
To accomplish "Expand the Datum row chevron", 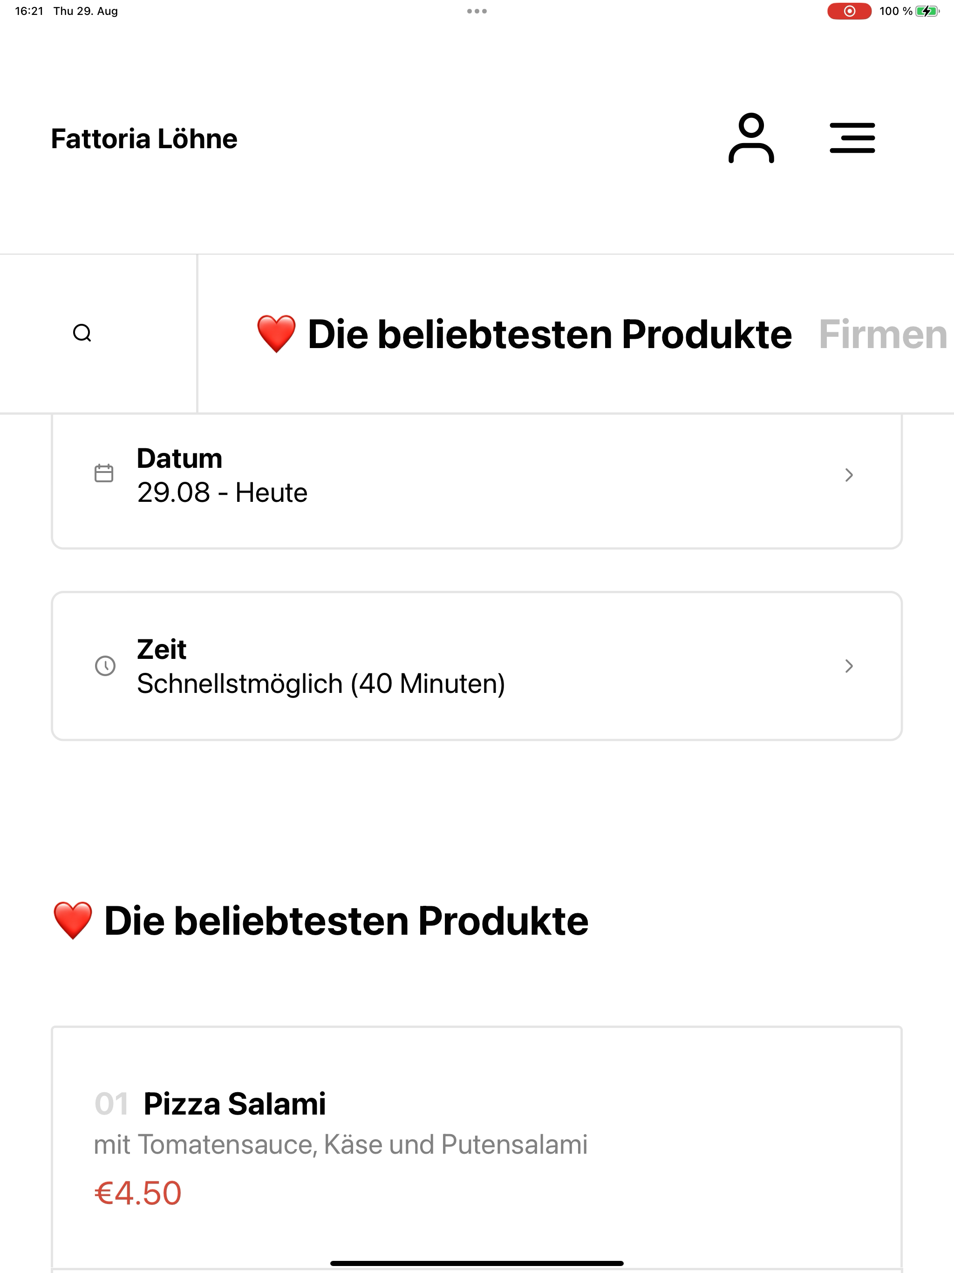I will point(849,475).
